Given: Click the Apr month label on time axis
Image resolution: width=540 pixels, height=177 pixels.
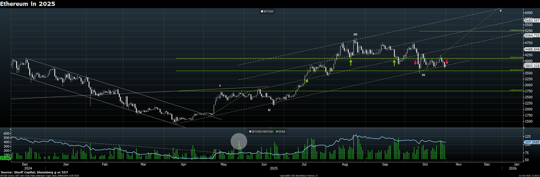Looking at the screenshot, I should pos(184,165).
